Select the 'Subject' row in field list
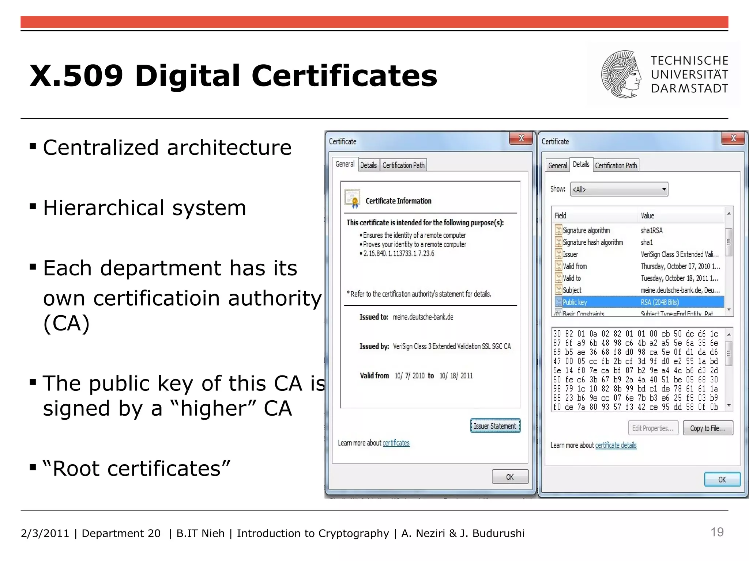Viewport: 749px width, 561px height. (638, 290)
